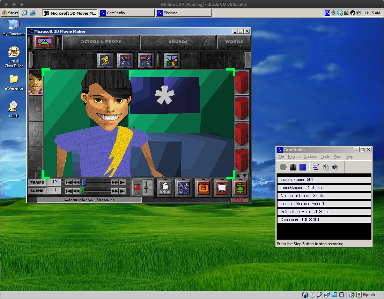Select the hand-over-landscape scene tool
The image size is (384, 299).
(172, 60)
